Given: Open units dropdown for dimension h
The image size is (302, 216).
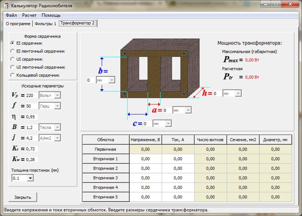Looking at the screenshot, I should 237,93.
